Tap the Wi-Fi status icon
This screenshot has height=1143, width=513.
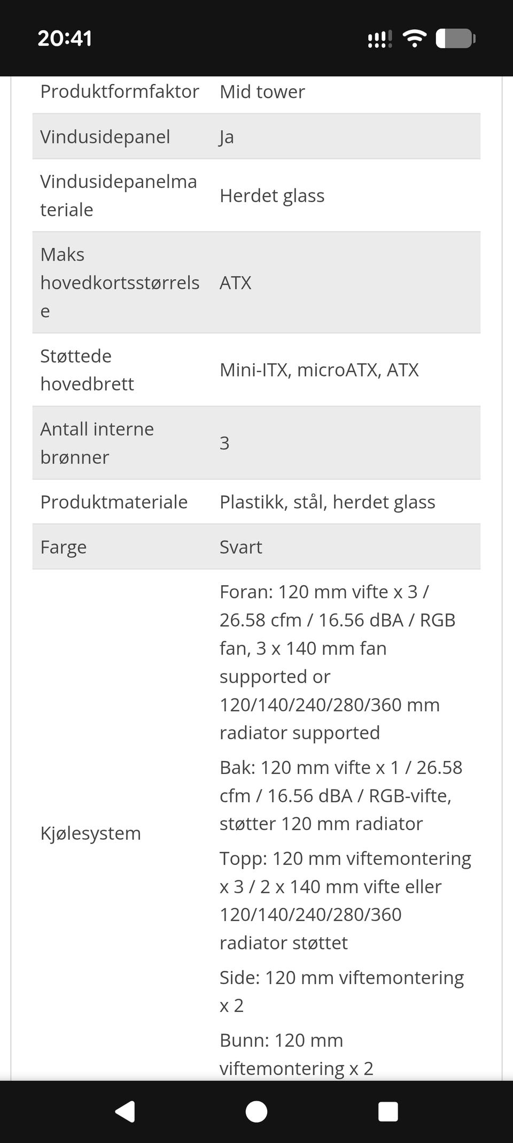click(x=414, y=39)
